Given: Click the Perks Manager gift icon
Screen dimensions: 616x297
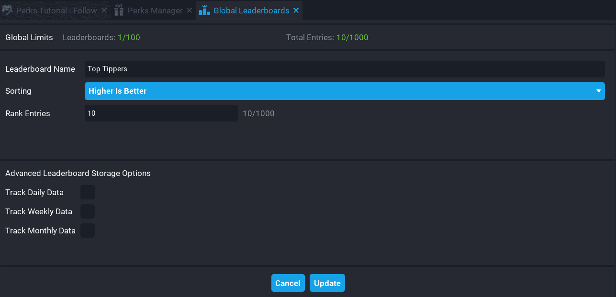Looking at the screenshot, I should click(118, 10).
